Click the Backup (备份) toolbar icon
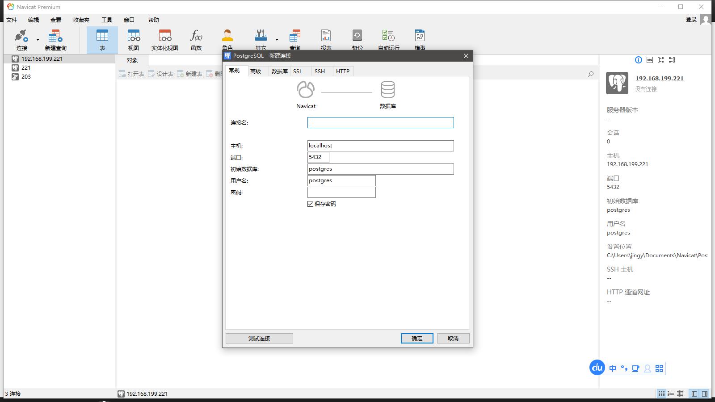Screen dimensions: 715x402 (x=357, y=40)
